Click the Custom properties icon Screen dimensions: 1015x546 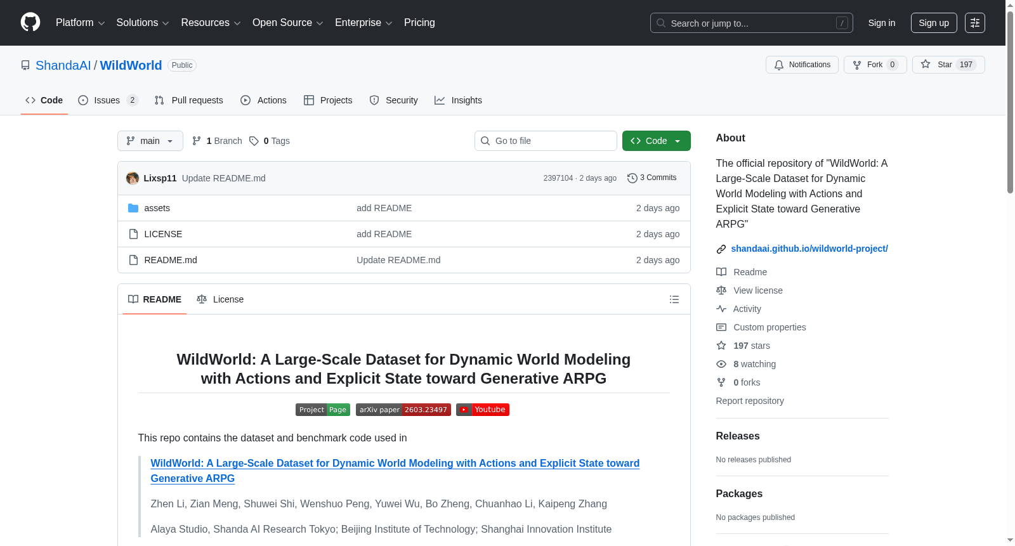click(x=721, y=327)
